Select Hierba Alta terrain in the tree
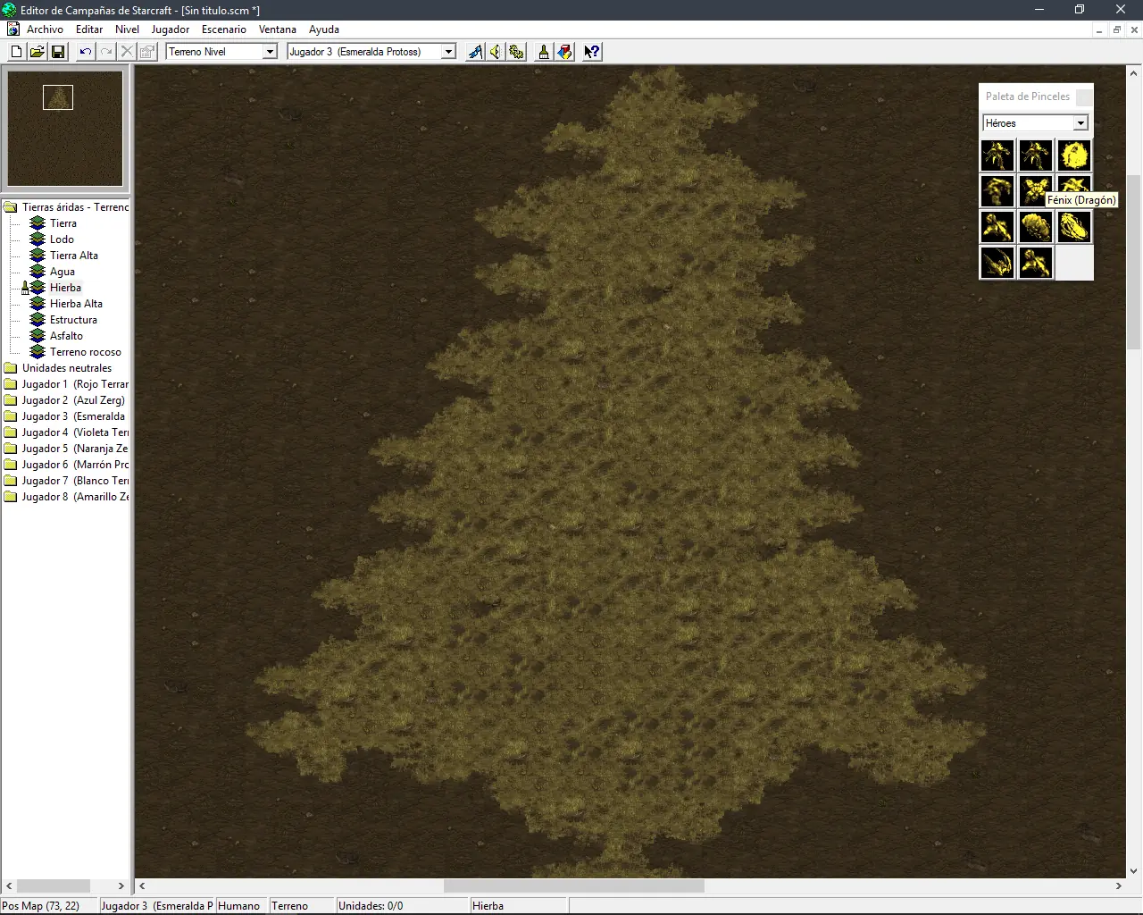This screenshot has height=915, width=1143. 76,304
